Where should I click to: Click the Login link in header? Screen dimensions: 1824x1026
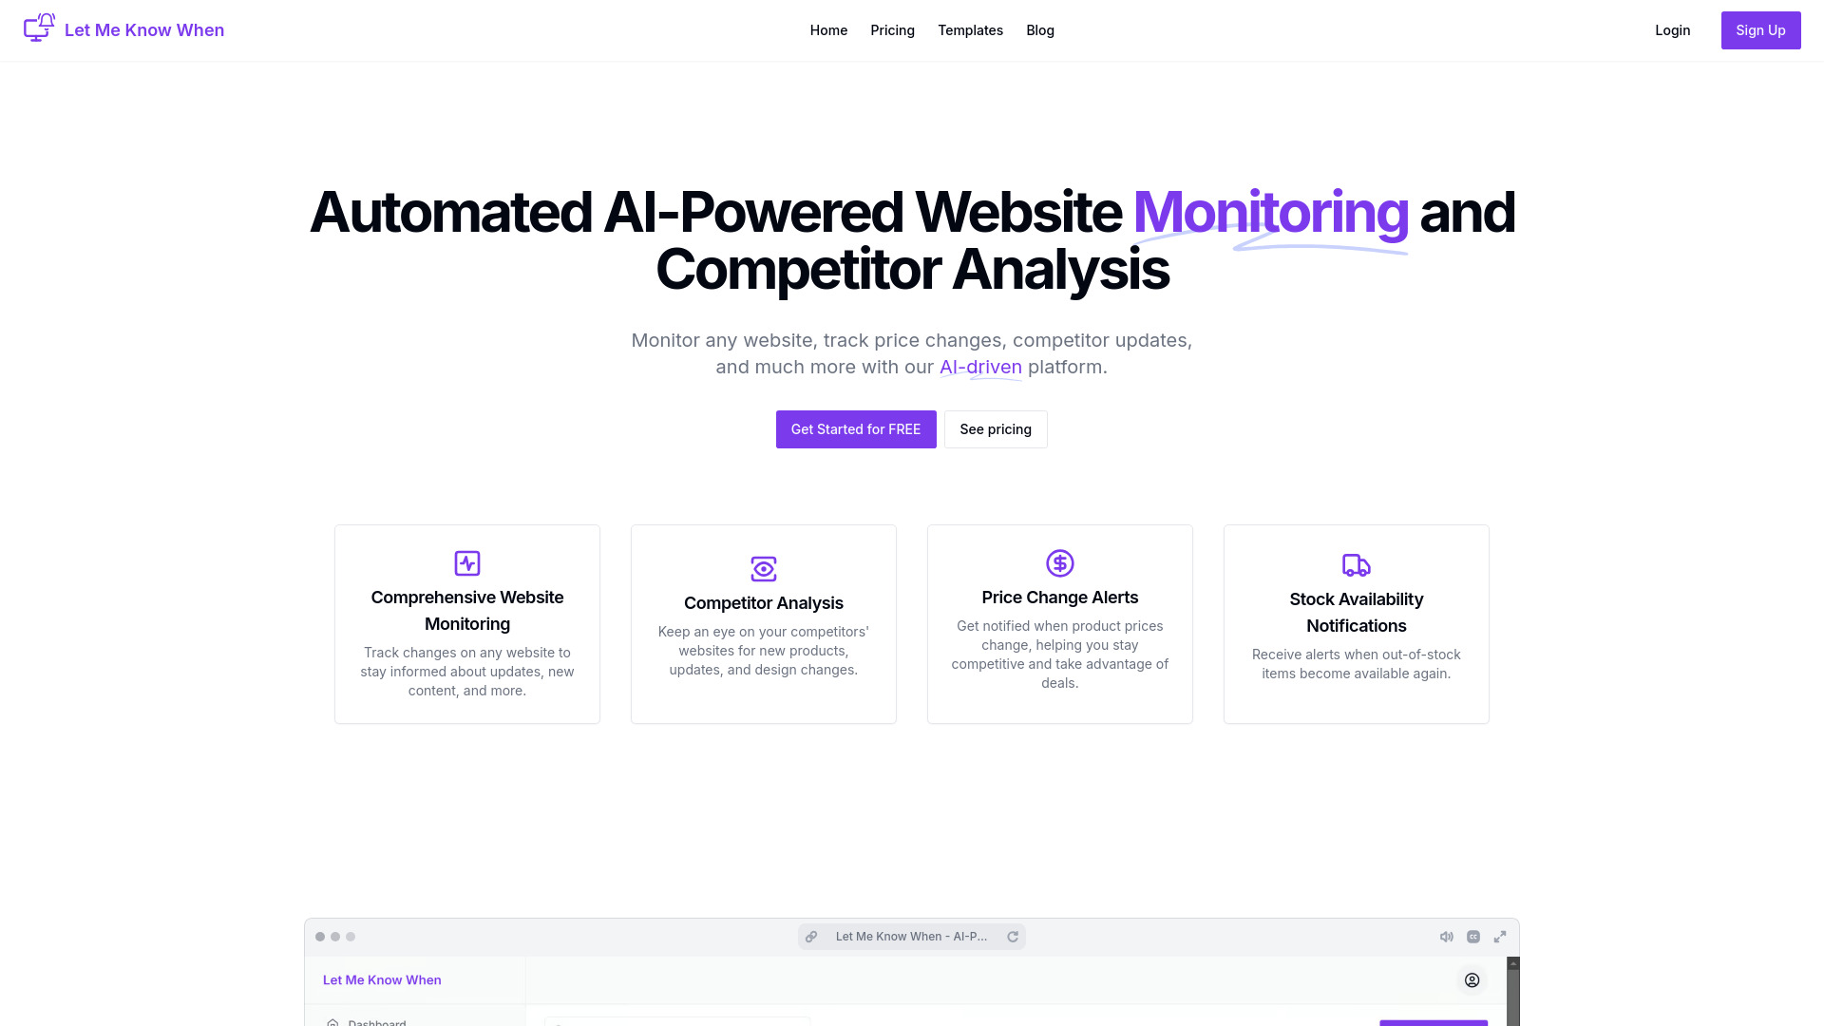[1672, 28]
